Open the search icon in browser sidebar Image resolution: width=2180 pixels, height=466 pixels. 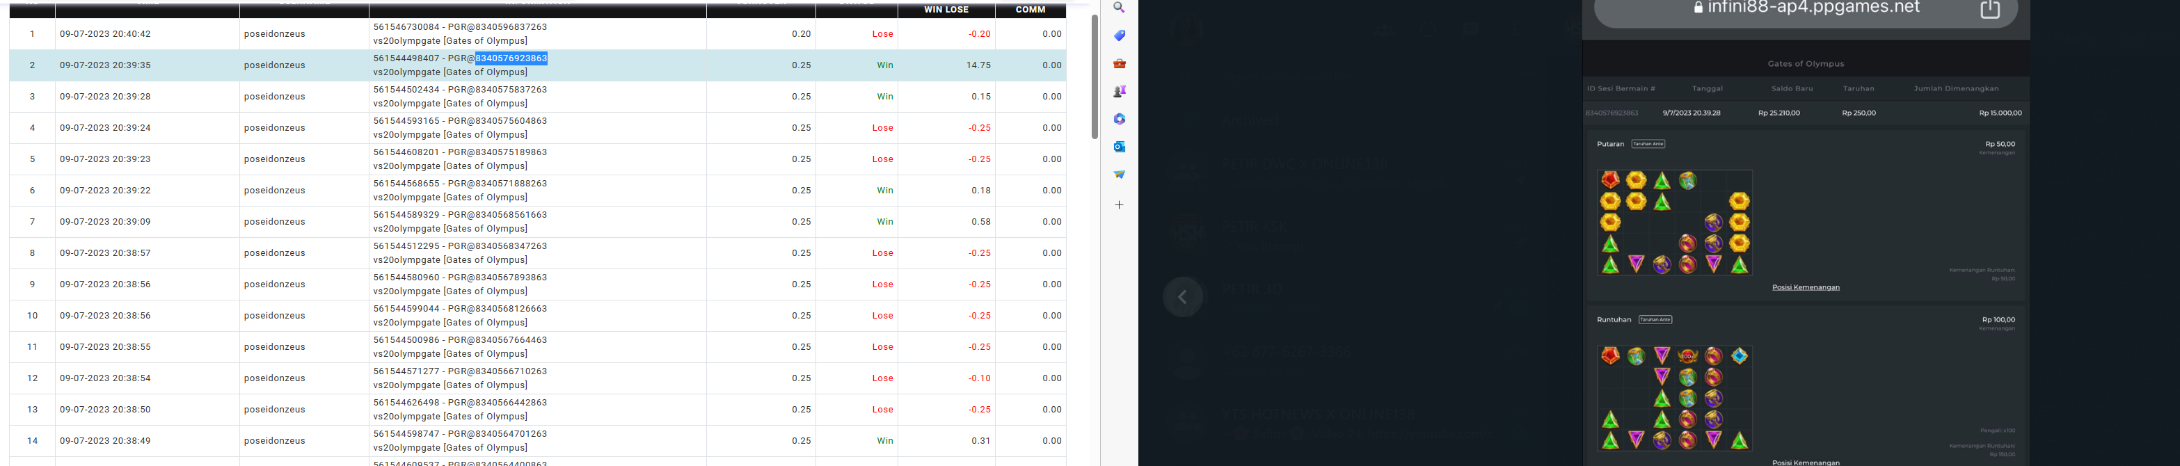1119,8
